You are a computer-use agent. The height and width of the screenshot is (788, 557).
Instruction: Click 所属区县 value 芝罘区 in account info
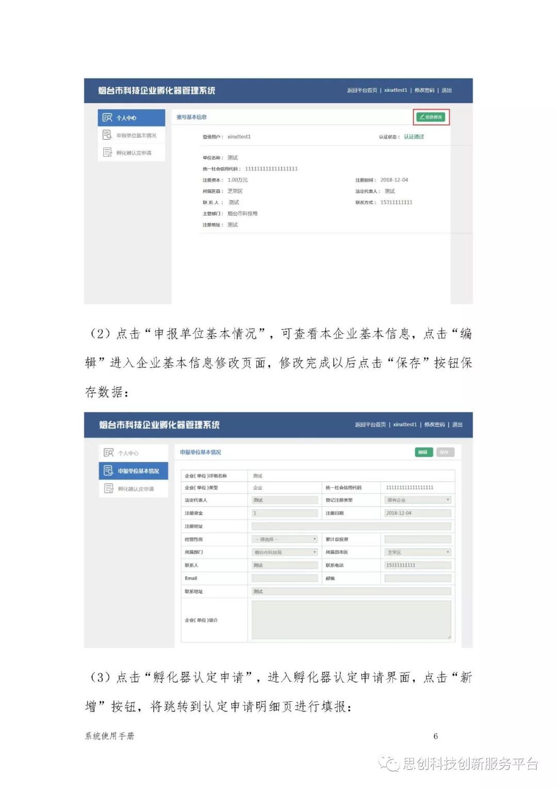tap(235, 191)
